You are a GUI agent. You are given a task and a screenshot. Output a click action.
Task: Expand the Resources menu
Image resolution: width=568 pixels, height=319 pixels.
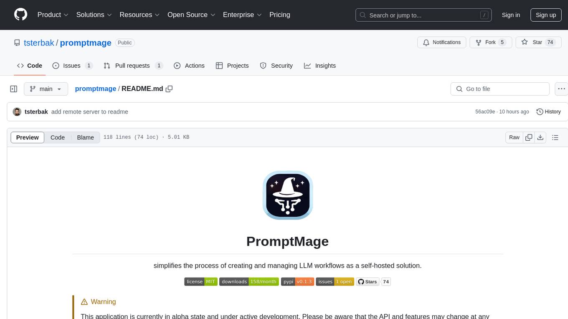(139, 15)
